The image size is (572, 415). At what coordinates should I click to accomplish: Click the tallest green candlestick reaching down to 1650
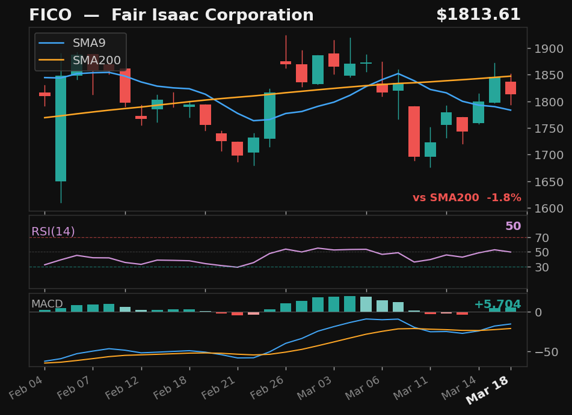(x=61, y=129)
